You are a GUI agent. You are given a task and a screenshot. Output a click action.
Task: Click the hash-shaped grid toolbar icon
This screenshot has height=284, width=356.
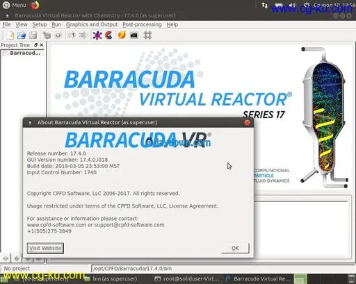point(147,35)
